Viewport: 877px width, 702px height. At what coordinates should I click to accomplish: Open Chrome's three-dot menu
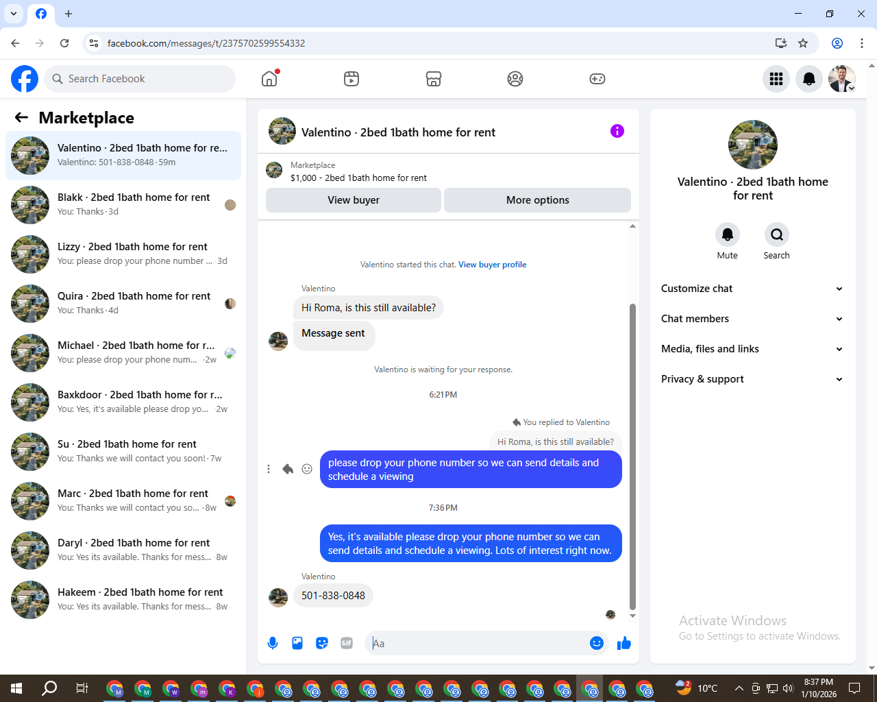point(862,43)
